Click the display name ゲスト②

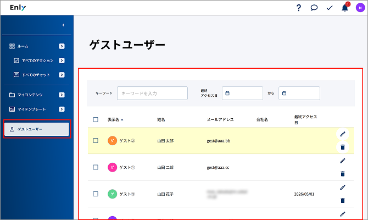click(x=127, y=141)
